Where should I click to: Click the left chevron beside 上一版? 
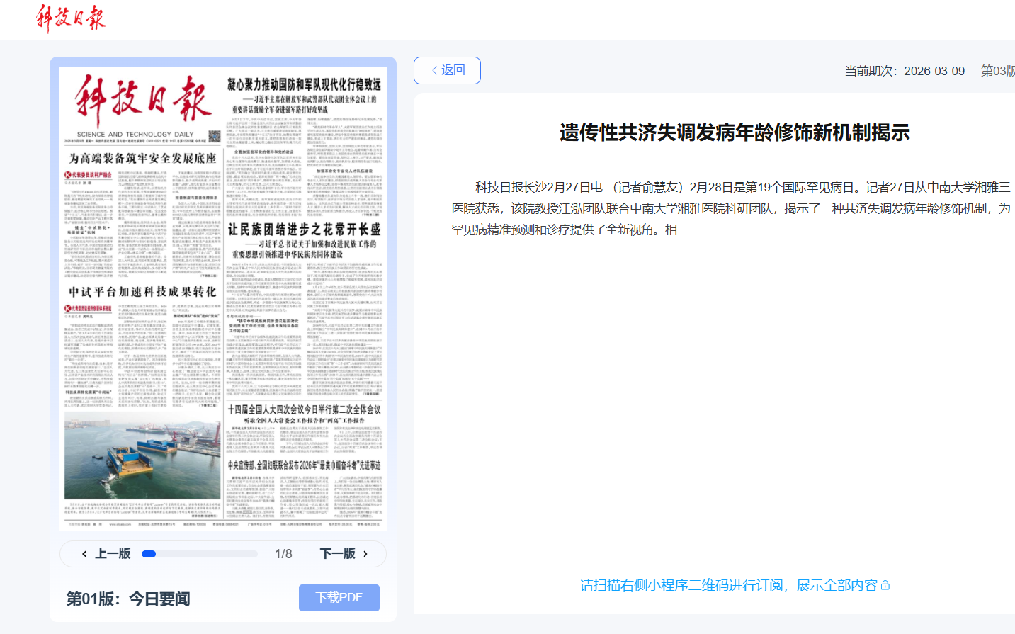(x=84, y=554)
